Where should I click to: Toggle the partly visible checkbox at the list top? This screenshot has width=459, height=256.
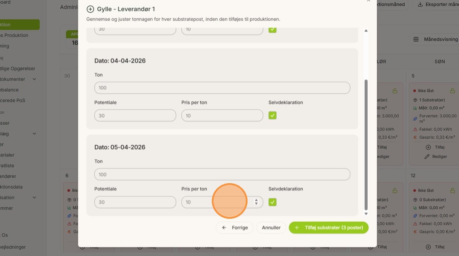click(x=273, y=30)
